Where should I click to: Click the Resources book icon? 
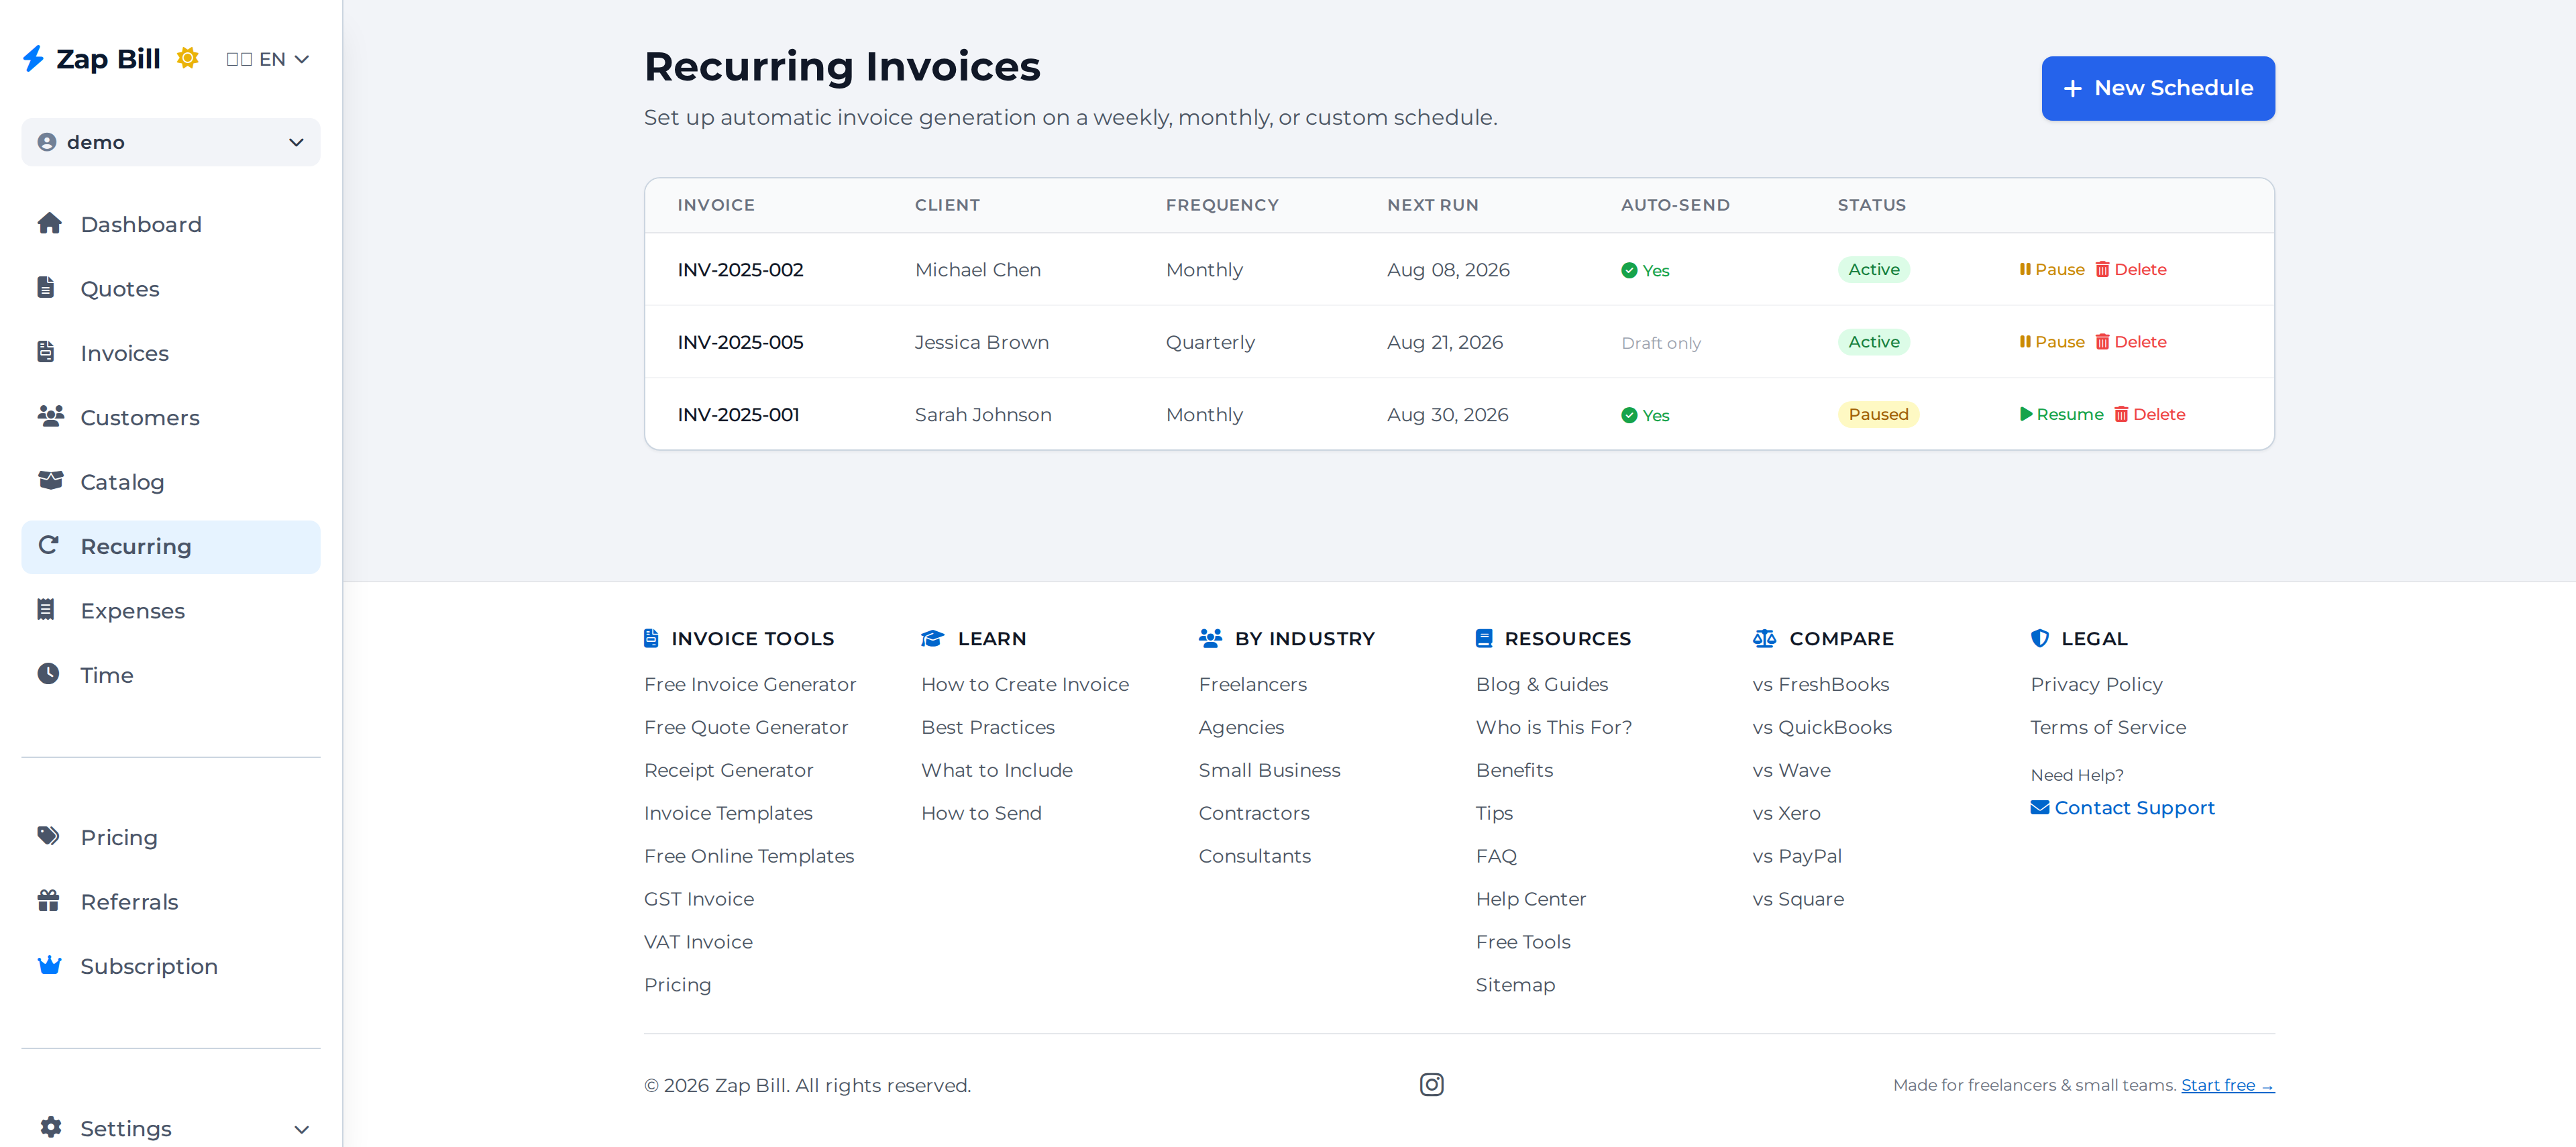tap(1484, 638)
